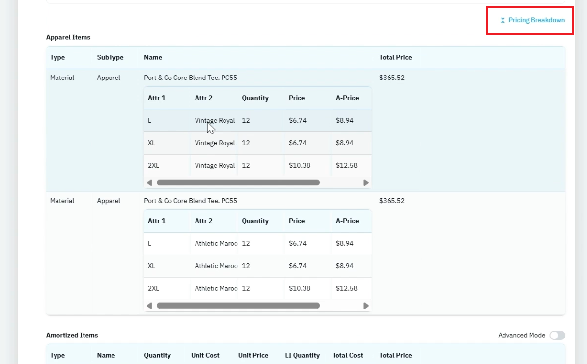Click horizontal scrollbar thumb in Vintage Royal table
Image resolution: width=587 pixels, height=364 pixels.
[x=238, y=183]
